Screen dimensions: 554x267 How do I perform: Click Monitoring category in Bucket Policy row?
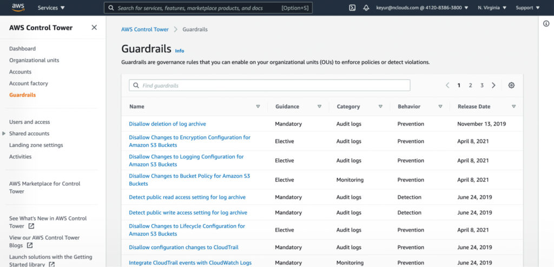coord(350,180)
